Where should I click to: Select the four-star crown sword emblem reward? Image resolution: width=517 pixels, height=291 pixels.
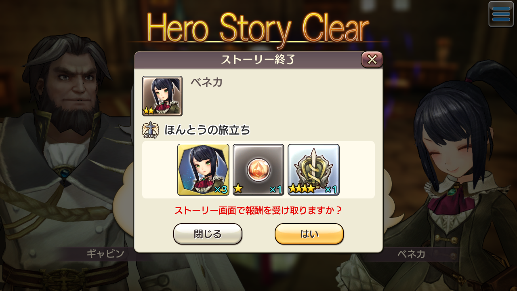(x=313, y=170)
